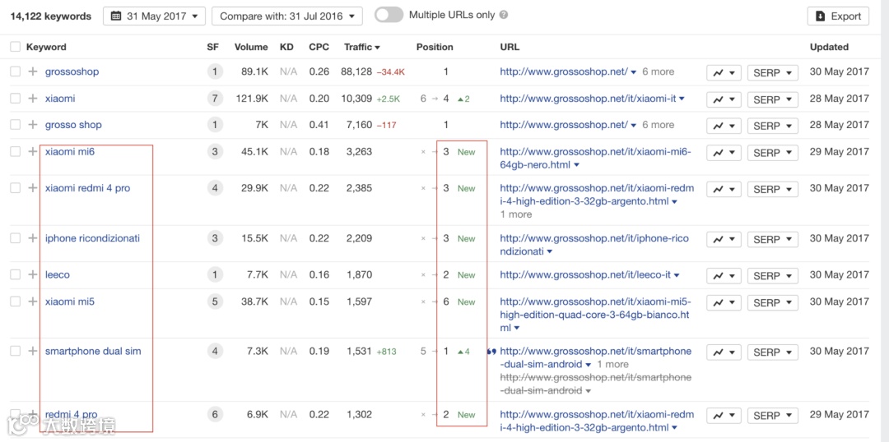Sort table by CPC column

pyautogui.click(x=319, y=47)
